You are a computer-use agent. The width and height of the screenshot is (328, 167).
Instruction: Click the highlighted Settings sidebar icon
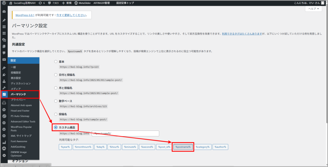(4, 94)
